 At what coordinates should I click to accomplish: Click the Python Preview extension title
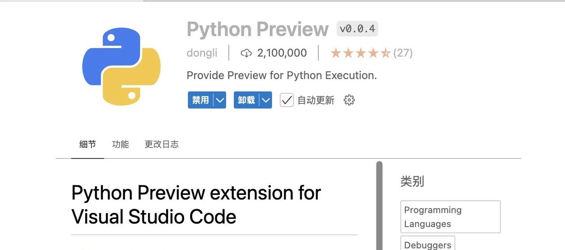(258, 29)
